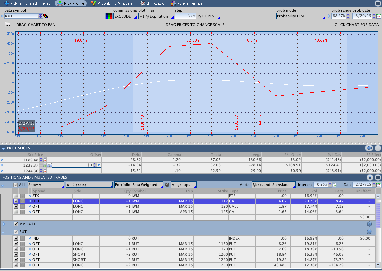Click the prob date 3/20/15 stepper arrows
The width and height of the screenshot is (382, 271).
coord(374,16)
